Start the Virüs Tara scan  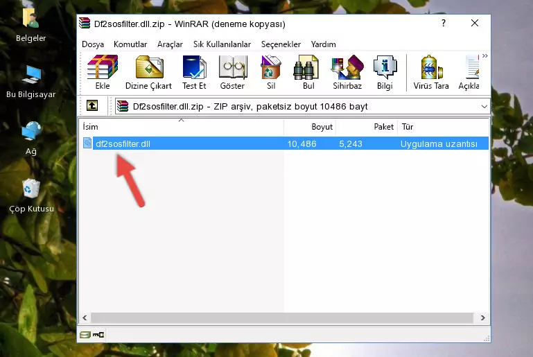[431, 72]
